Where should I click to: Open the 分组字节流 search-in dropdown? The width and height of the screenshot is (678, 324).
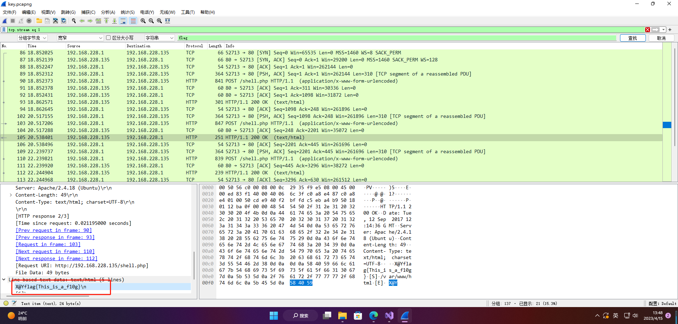pos(33,38)
